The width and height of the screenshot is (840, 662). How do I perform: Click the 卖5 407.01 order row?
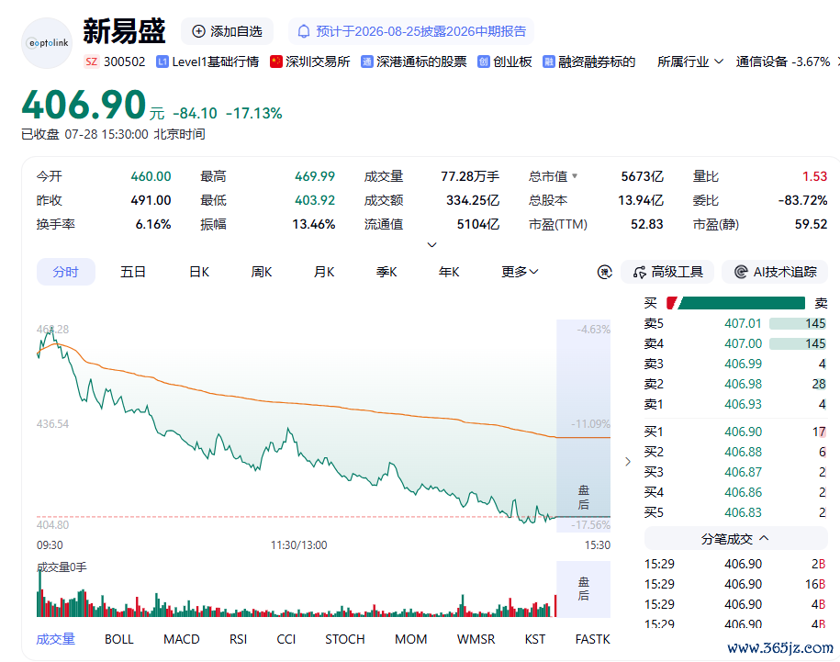[x=735, y=323]
